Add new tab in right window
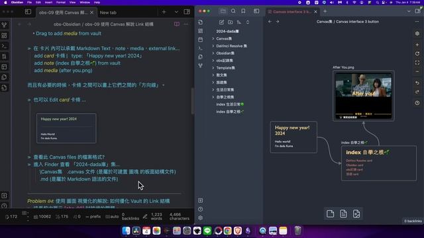The height and width of the screenshot is (238, 424). [325, 11]
